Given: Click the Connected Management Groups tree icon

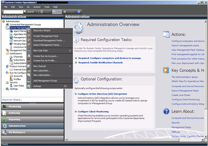Looking at the screenshot, I should (x=7, y=24).
